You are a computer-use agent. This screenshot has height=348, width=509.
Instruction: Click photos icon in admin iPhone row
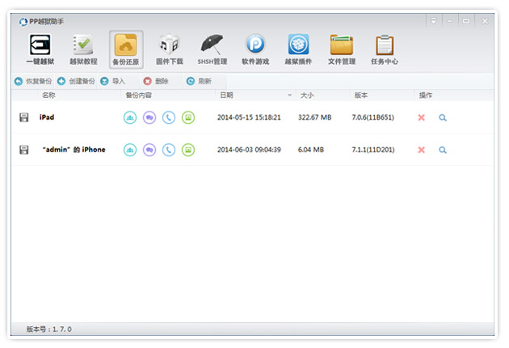point(188,150)
